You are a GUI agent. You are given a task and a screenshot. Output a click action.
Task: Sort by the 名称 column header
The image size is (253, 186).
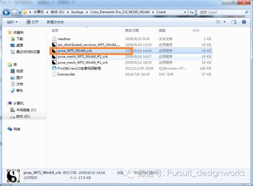[x=55, y=31]
